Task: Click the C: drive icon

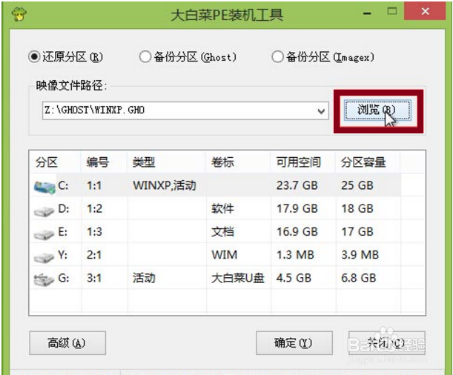Action: pos(44,187)
